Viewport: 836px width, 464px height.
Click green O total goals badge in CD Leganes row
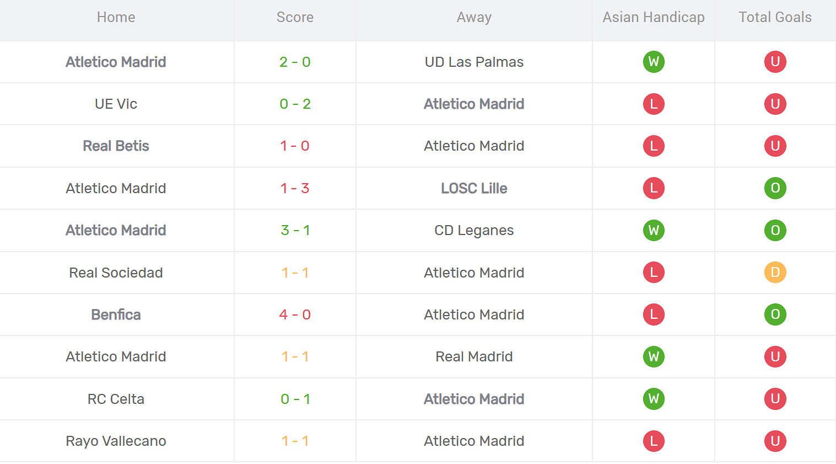click(x=775, y=230)
